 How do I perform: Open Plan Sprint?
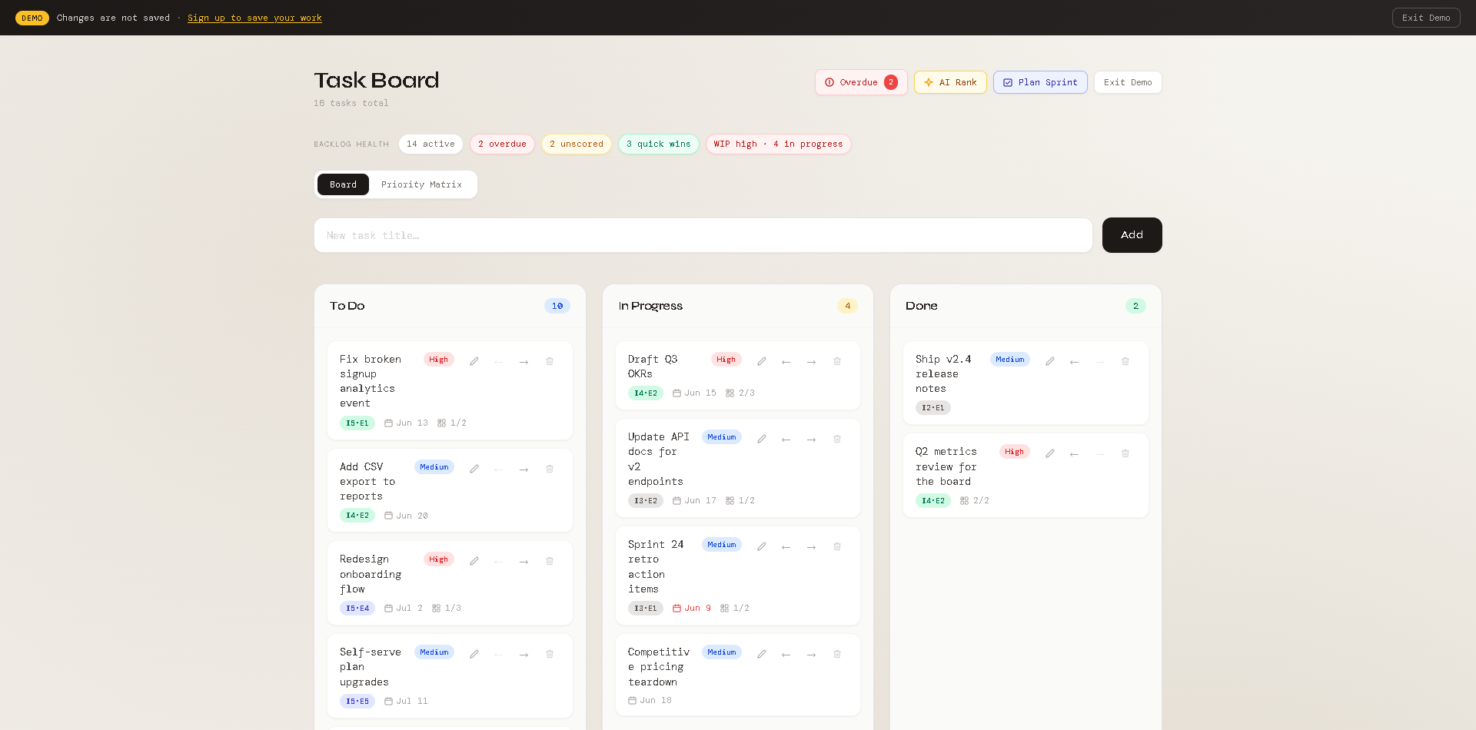(x=1040, y=82)
